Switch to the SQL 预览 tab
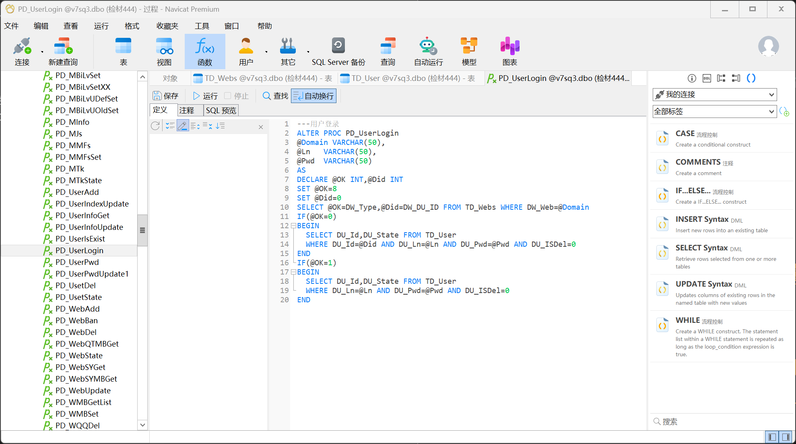 tap(221, 110)
